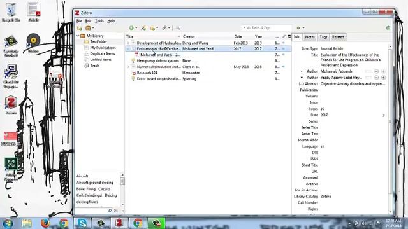Viewport: 408px width, 229px height.
Task: Toggle single-field mode for author Yazdi
Action: (368, 78)
